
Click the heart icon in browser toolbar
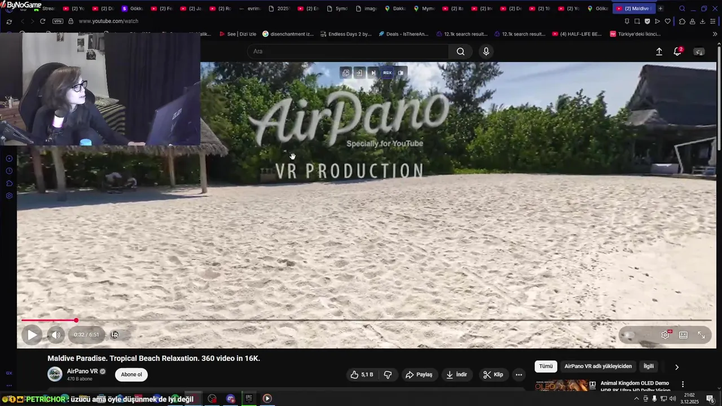667,21
